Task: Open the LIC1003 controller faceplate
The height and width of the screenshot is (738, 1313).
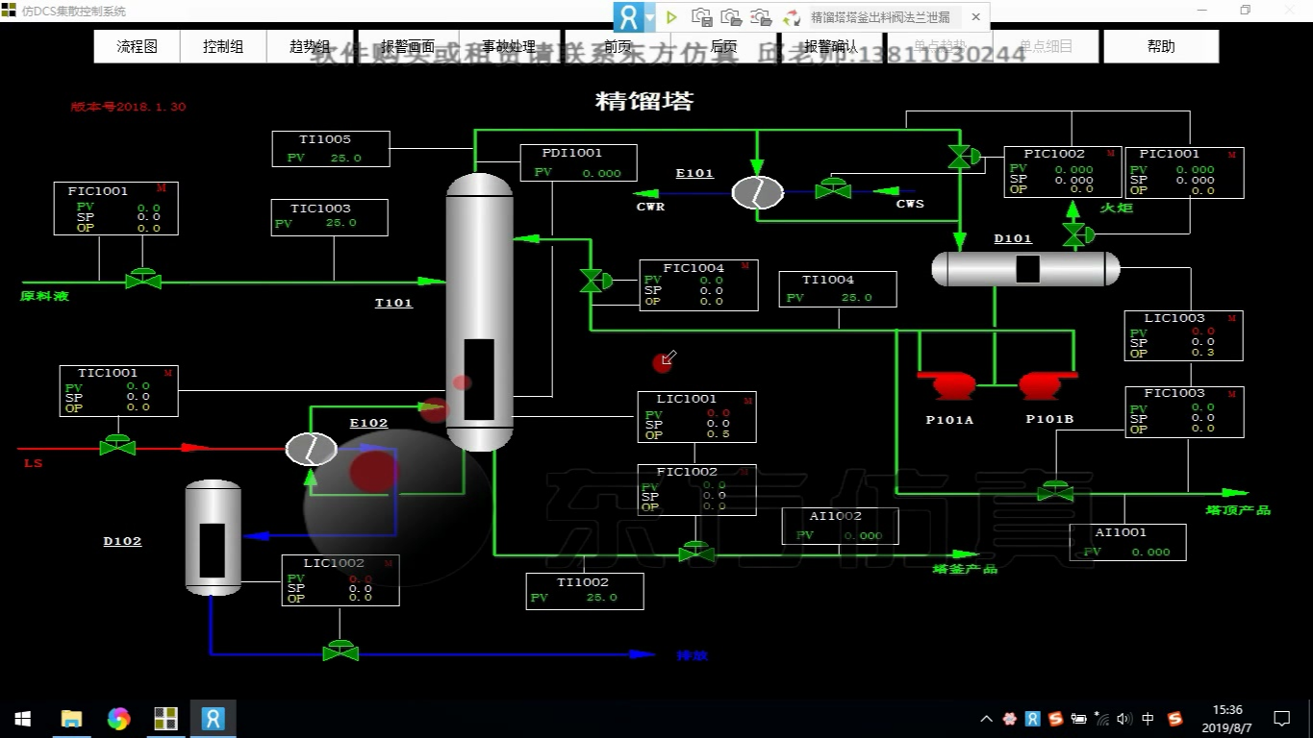Action: point(1184,335)
